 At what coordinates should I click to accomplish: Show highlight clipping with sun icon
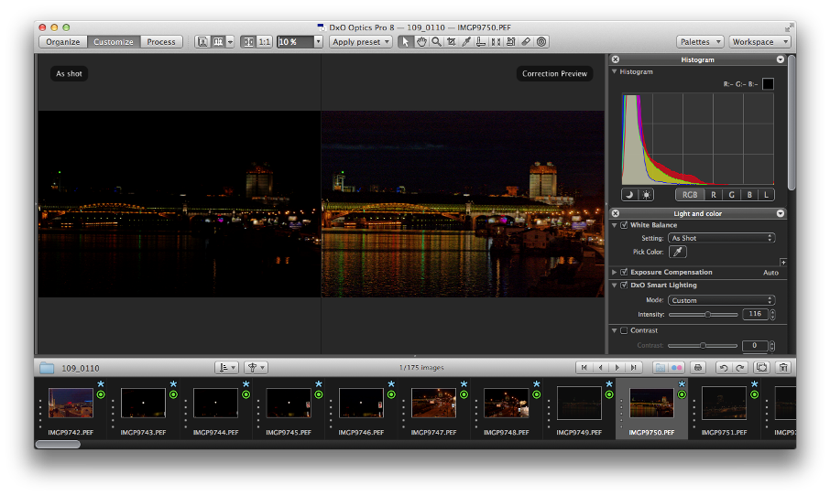pyautogui.click(x=647, y=194)
